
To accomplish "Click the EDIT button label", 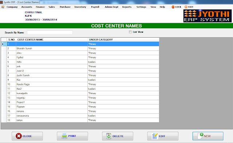I will 162,136.
